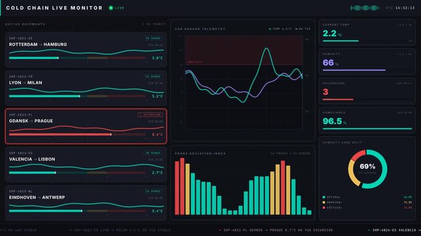Toggle the RH series in telemetry legend
Image resolution: width=421 pixels, height=236 pixels.
(303, 29)
